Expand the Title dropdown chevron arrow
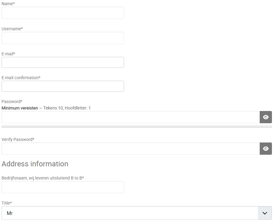 click(x=265, y=213)
